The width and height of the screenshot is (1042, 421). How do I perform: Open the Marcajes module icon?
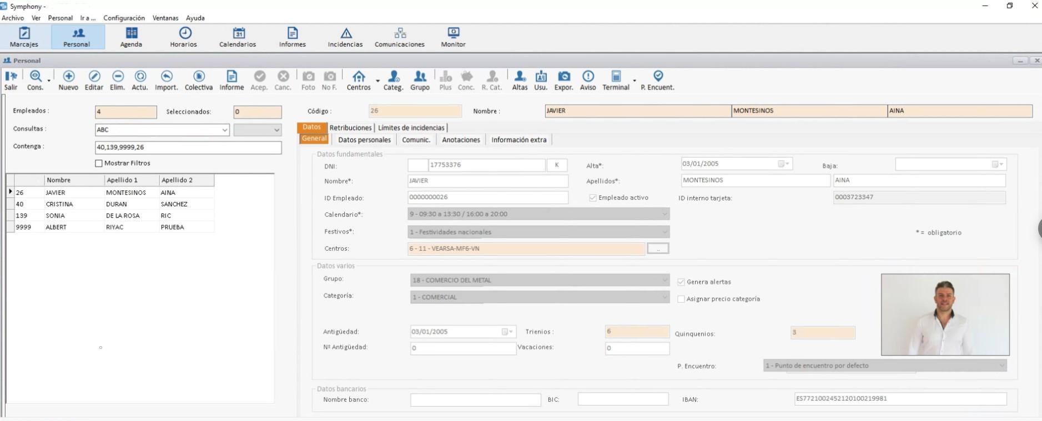point(24,33)
